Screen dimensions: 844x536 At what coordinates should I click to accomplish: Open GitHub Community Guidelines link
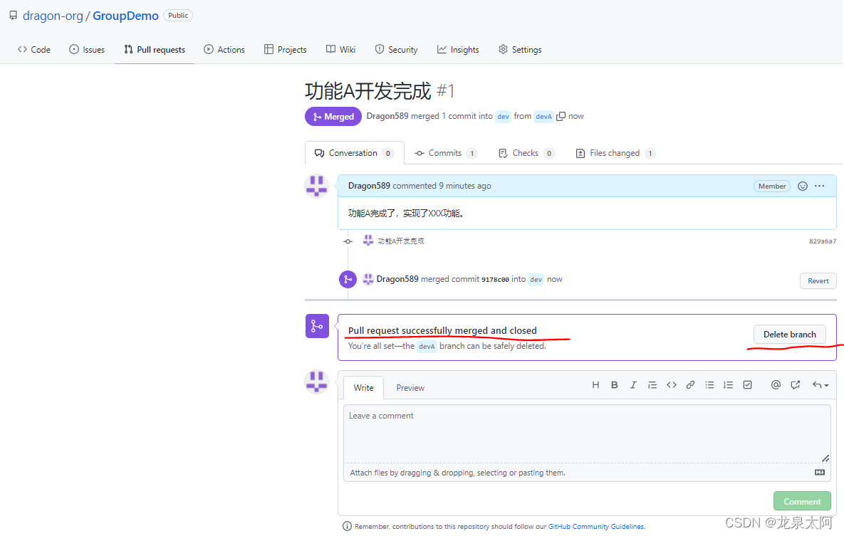pos(596,526)
